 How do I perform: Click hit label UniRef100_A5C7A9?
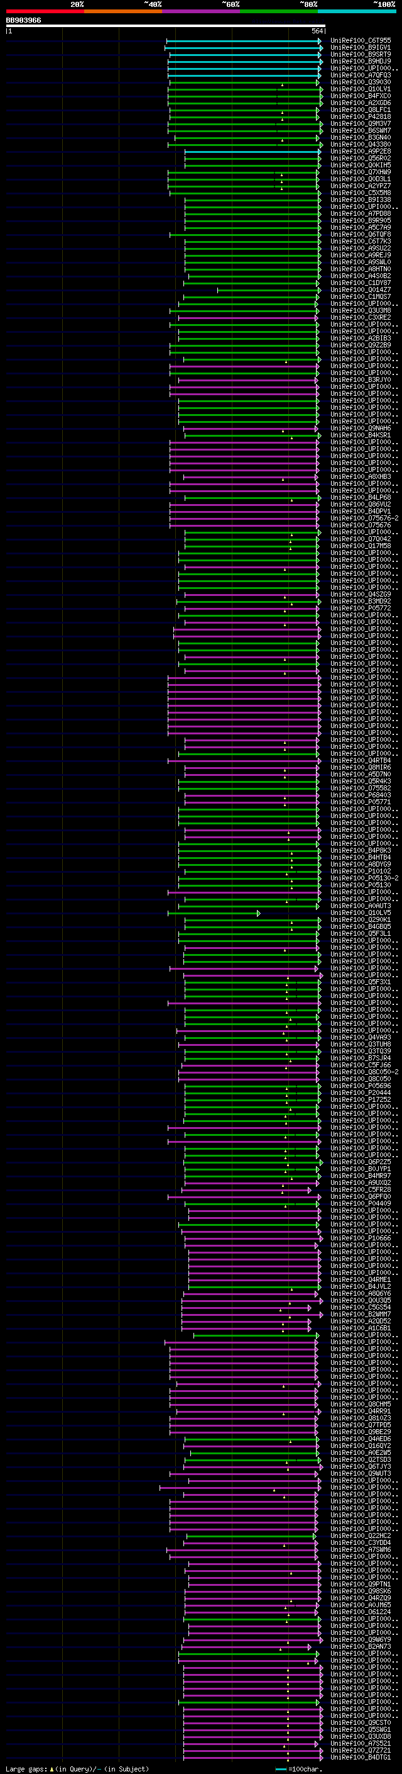point(361,227)
